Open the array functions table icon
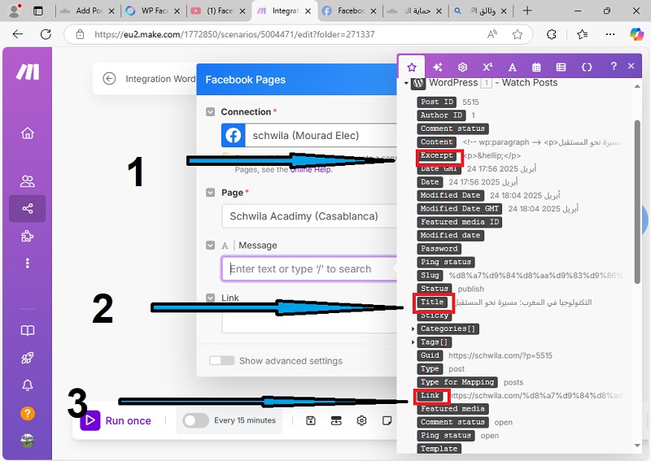 click(561, 67)
